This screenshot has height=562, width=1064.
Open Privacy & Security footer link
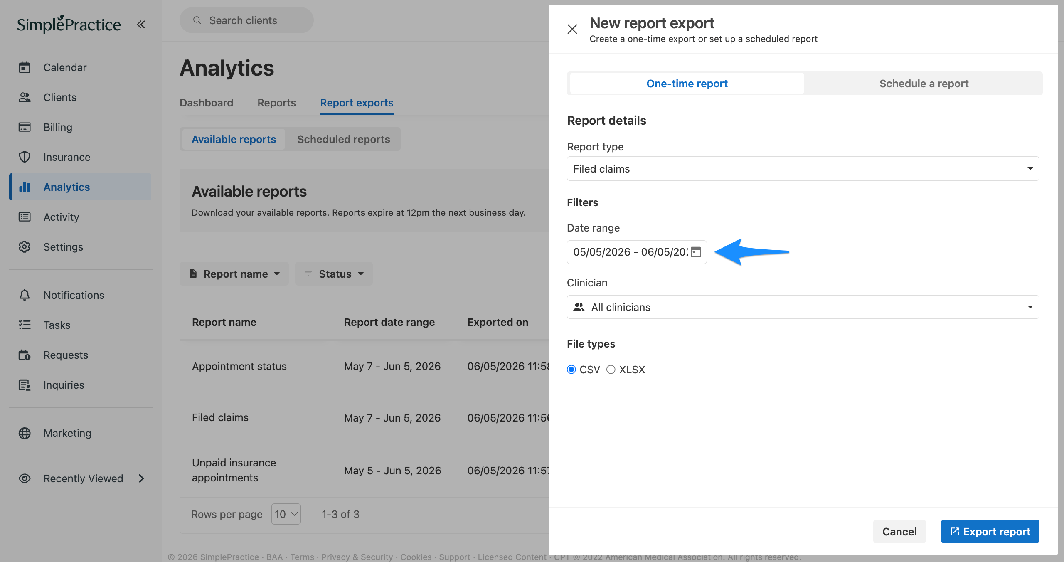357,557
